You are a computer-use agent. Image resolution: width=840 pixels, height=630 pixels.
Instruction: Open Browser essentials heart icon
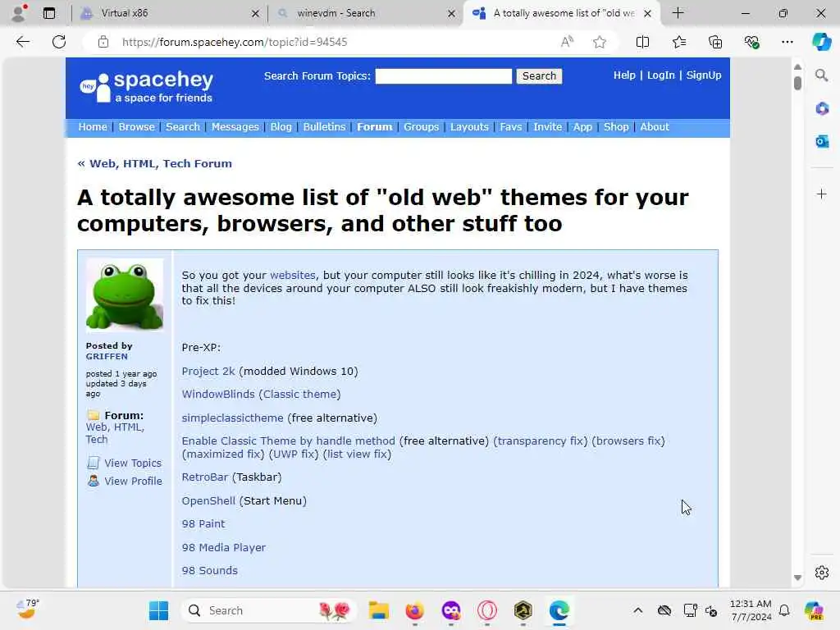point(751,42)
